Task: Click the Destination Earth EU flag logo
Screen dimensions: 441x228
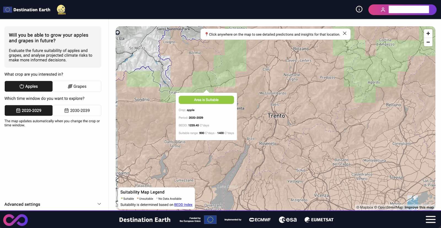Action: click(x=7, y=10)
